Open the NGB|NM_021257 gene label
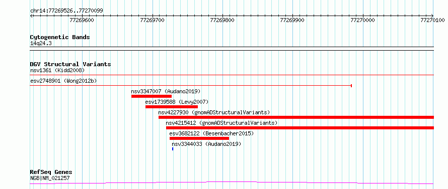 click(x=50, y=178)
